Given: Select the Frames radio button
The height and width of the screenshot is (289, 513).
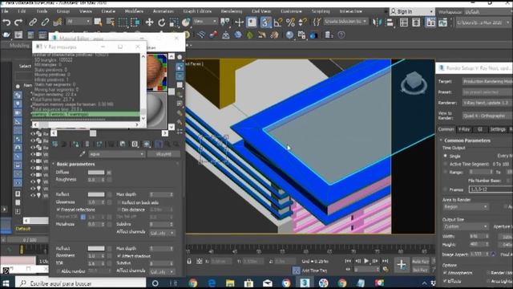Looking at the screenshot, I should (446, 189).
